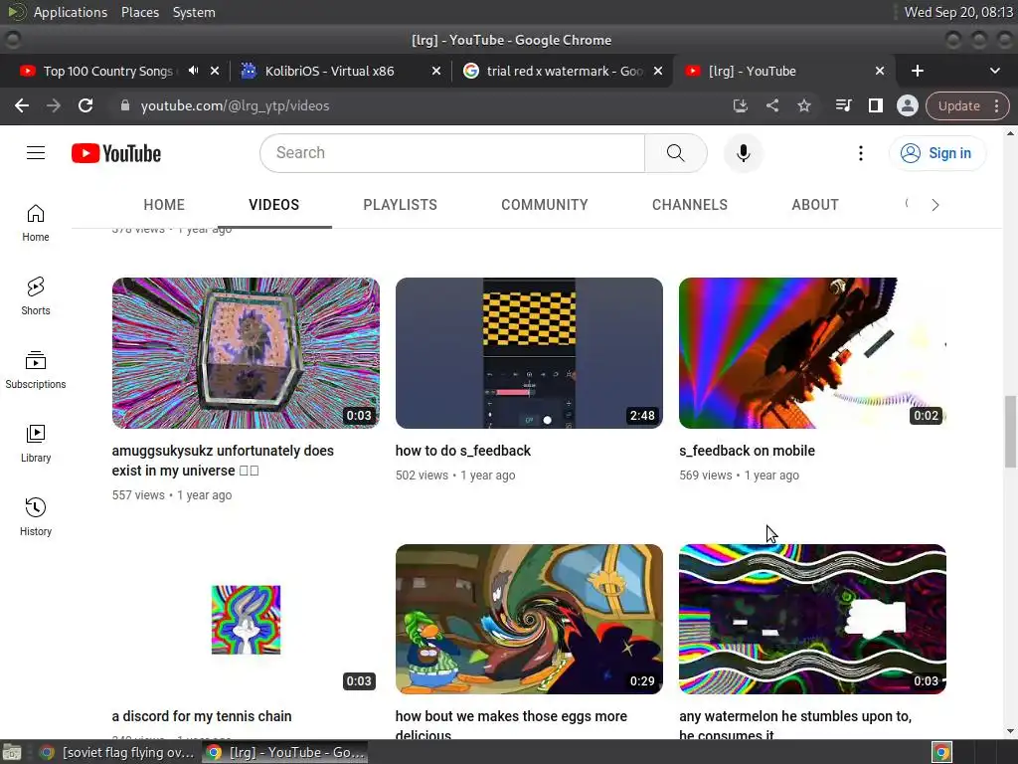Open the channel CHANNELS tab

690,205
